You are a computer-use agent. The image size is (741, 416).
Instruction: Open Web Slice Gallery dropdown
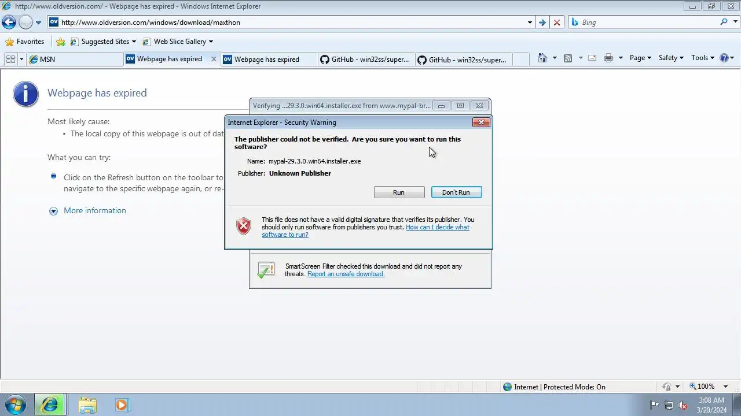tap(177, 42)
